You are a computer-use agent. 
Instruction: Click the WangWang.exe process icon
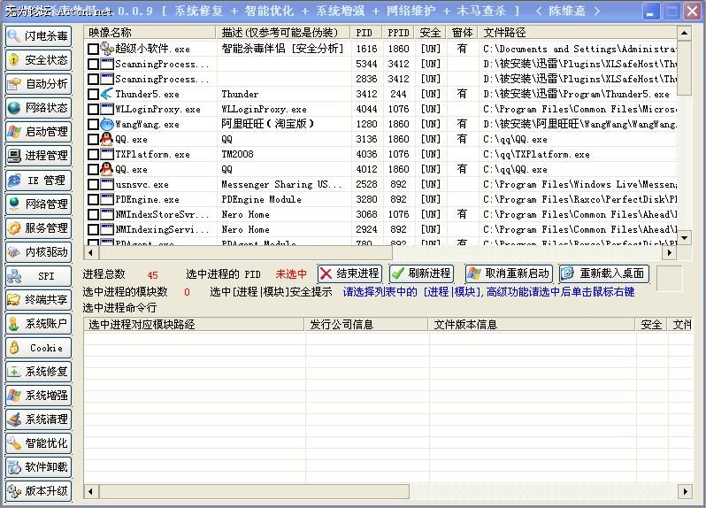coord(107,124)
